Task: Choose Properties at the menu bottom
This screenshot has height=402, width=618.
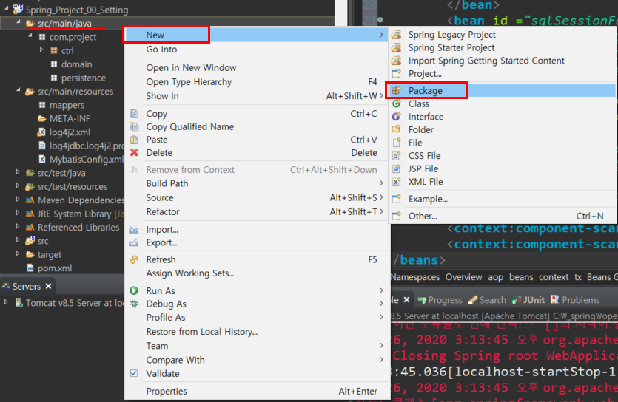Action: tap(257, 392)
